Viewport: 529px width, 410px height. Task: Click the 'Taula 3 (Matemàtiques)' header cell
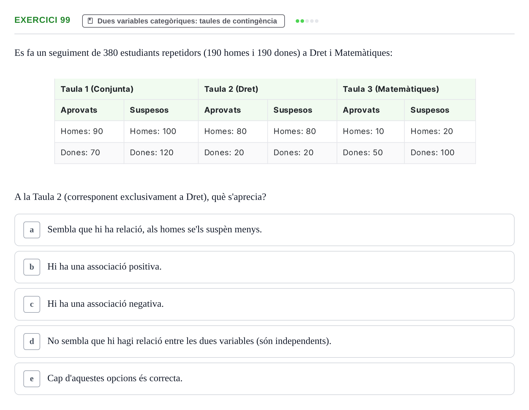[406, 89]
